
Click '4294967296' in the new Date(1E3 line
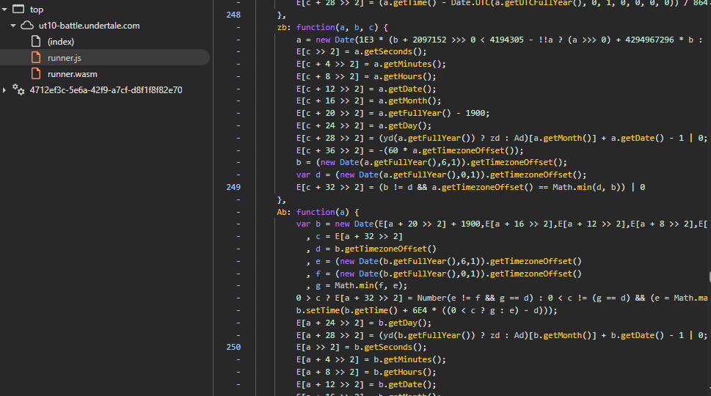point(649,40)
